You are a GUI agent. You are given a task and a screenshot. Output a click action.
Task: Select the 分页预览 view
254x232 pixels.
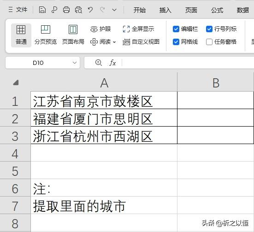point(46,35)
